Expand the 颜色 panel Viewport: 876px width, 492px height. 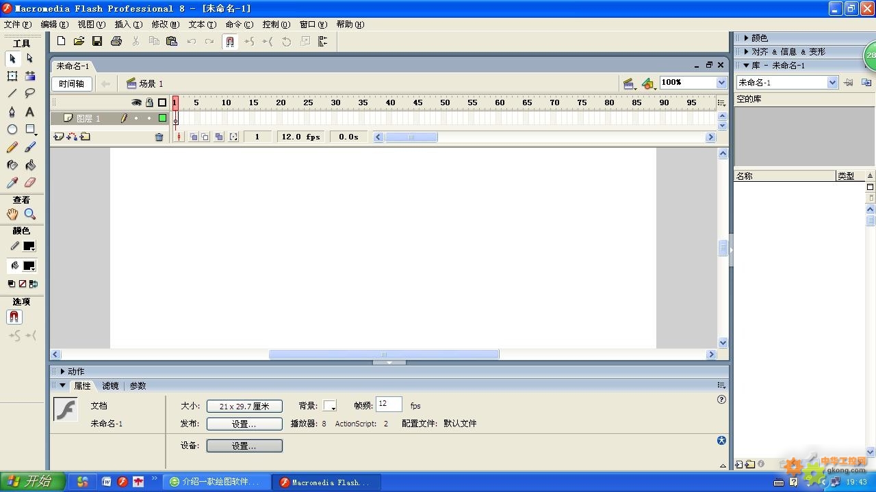[747, 38]
